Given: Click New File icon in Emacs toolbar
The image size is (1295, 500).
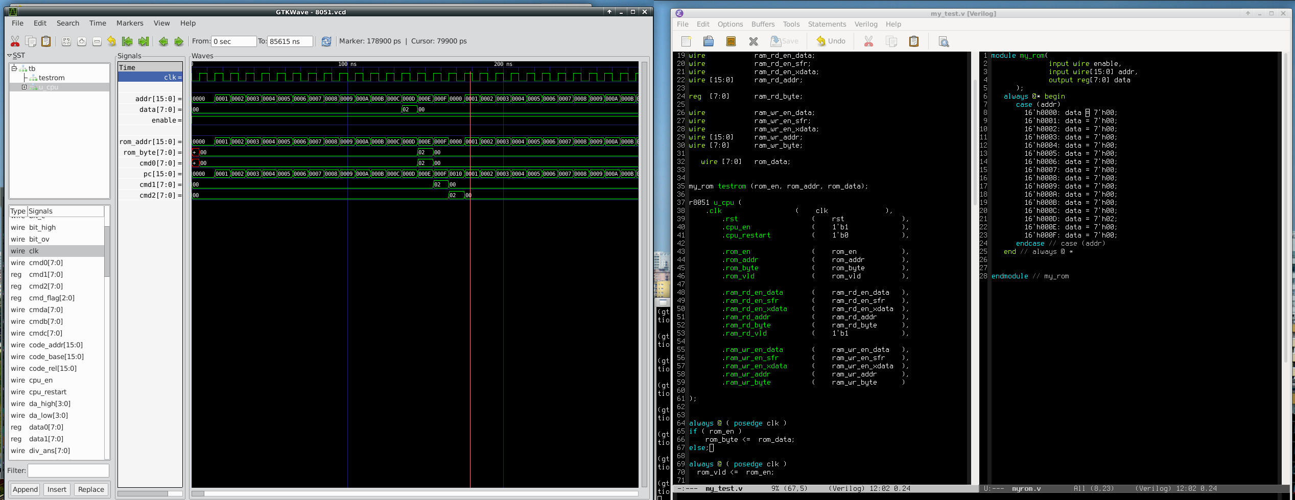Looking at the screenshot, I should coord(686,41).
